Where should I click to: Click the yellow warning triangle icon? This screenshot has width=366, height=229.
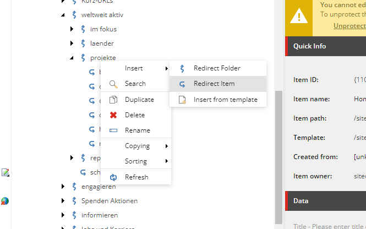tap(299, 17)
